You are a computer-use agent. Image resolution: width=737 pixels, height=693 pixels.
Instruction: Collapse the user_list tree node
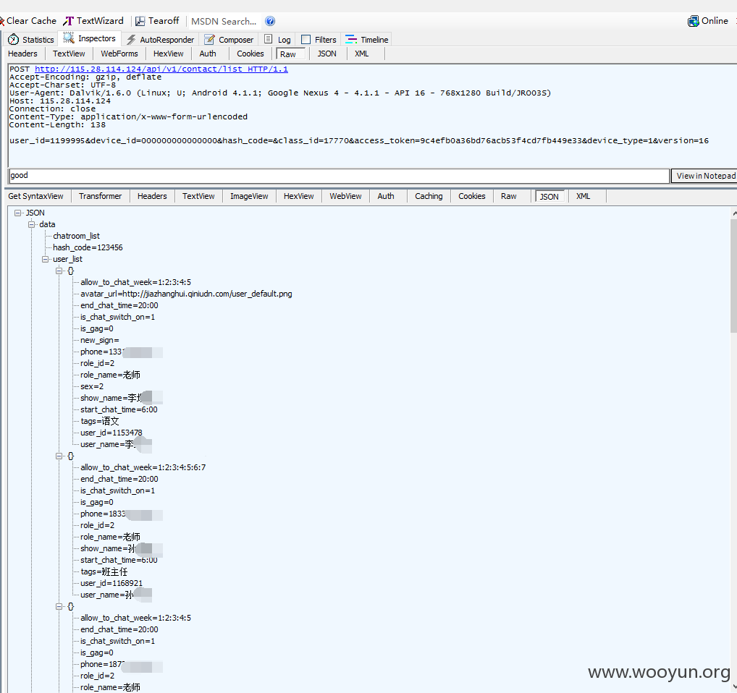pos(45,259)
